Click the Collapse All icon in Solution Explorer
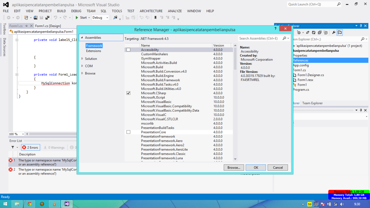This screenshot has width=370, height=208. click(x=319, y=33)
